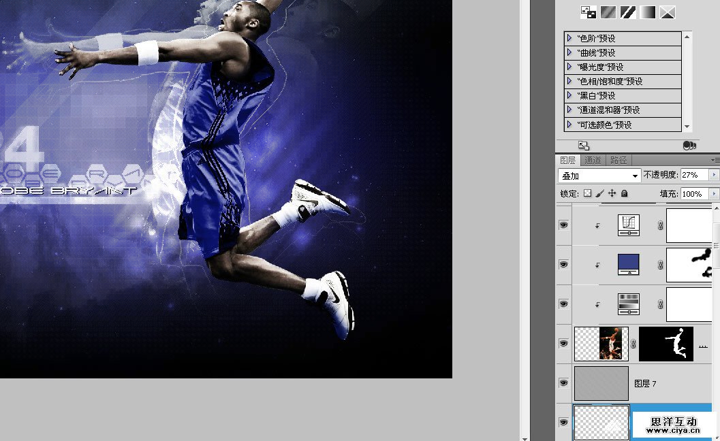Switch to the 通道 channels tab
Image resolution: width=720 pixels, height=441 pixels.
593,159
